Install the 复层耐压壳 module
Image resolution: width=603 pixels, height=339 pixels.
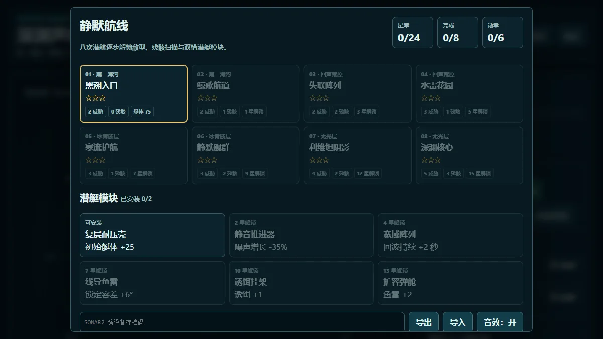point(152,235)
